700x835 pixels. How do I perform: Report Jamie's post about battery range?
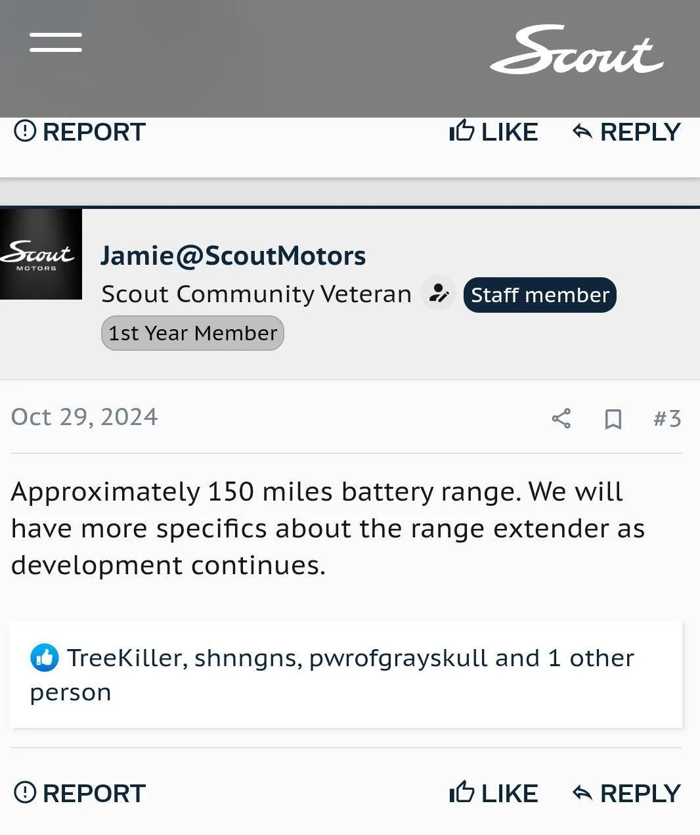pos(79,793)
